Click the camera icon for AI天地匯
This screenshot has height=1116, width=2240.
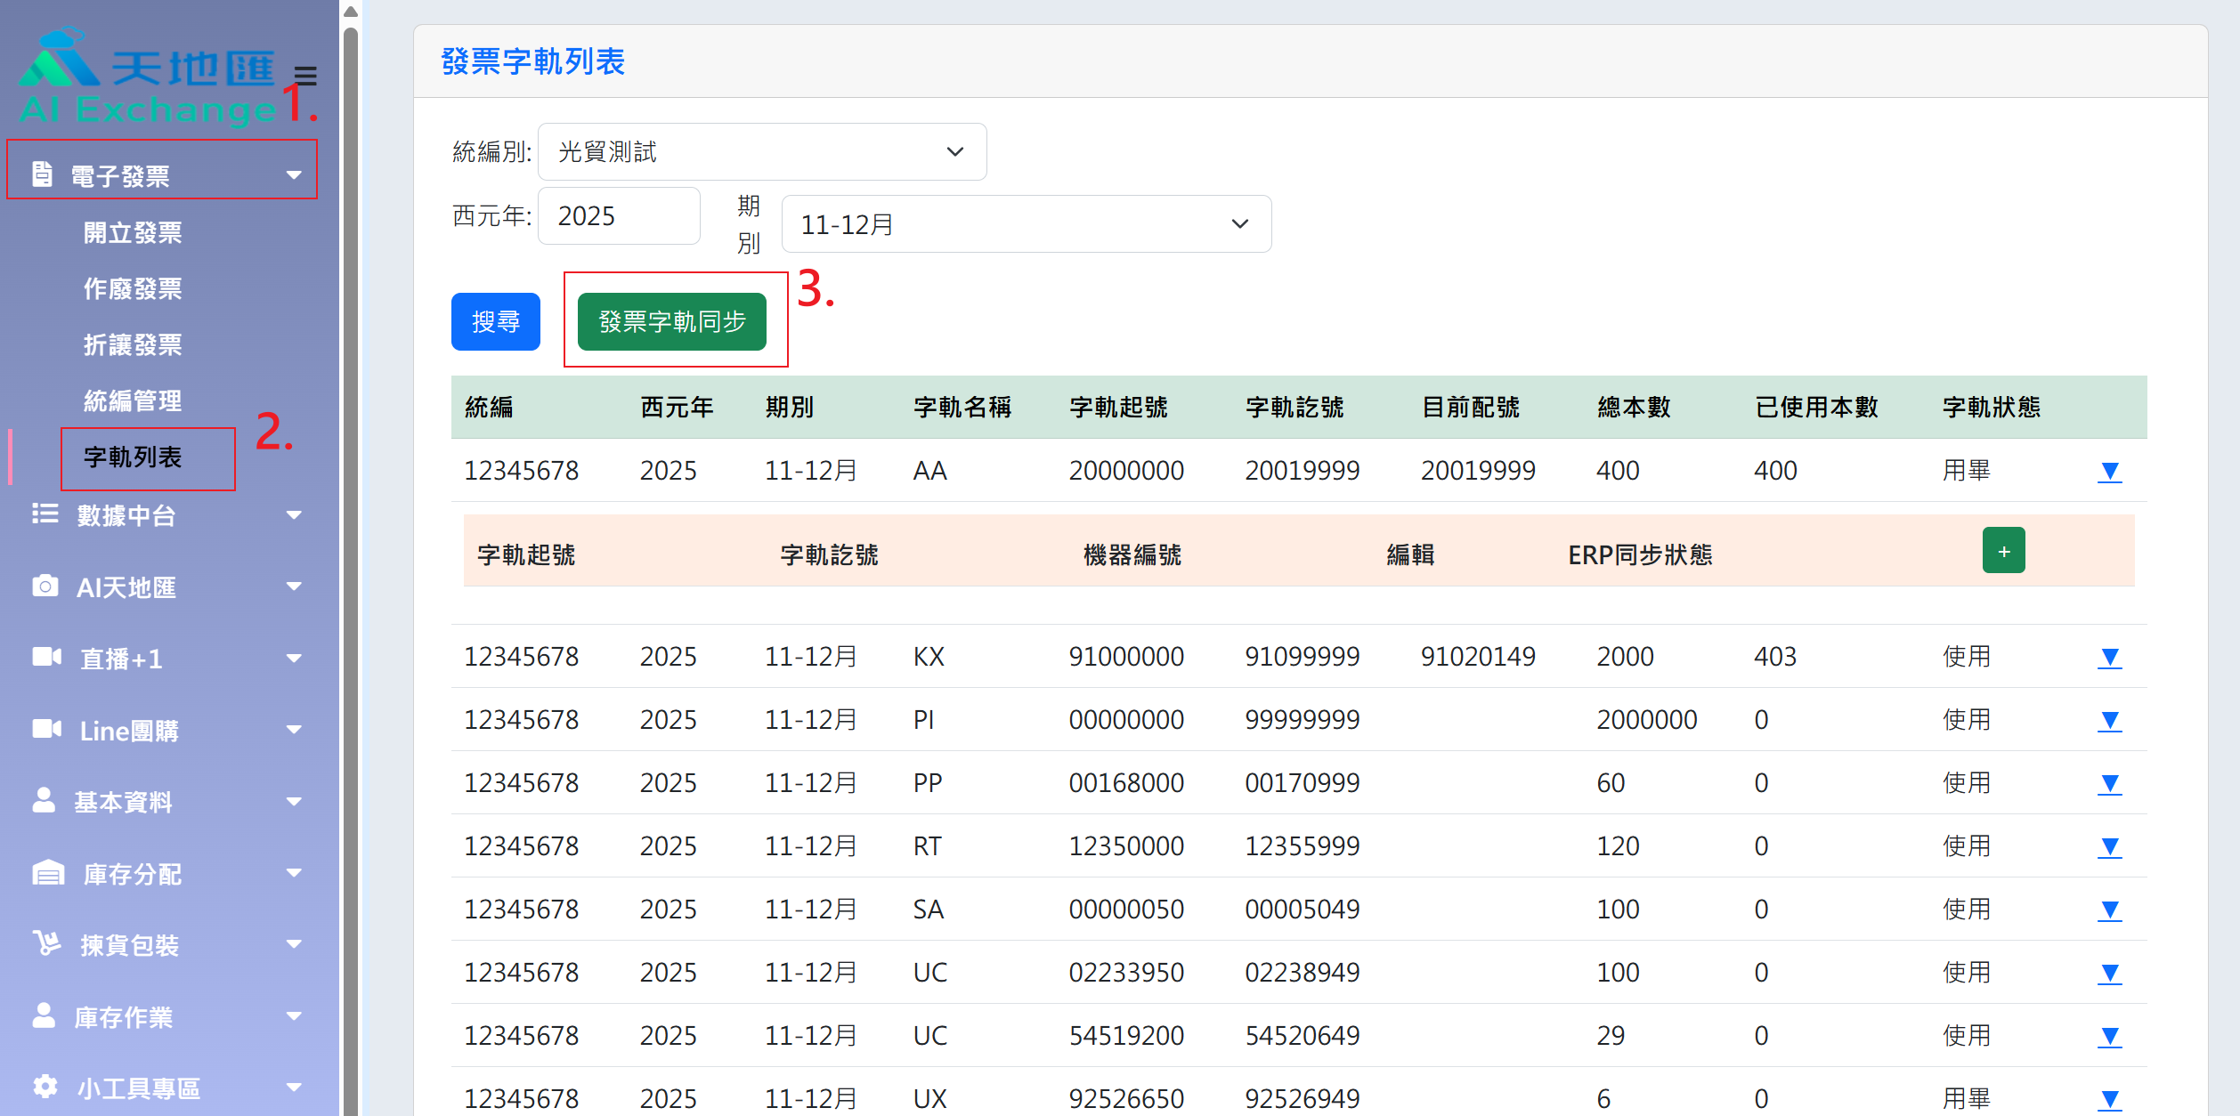tap(45, 586)
